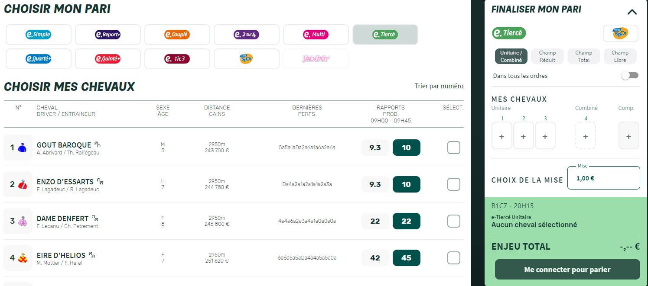Choose the e.Multi bet type
The image size is (648, 286).
click(x=316, y=35)
